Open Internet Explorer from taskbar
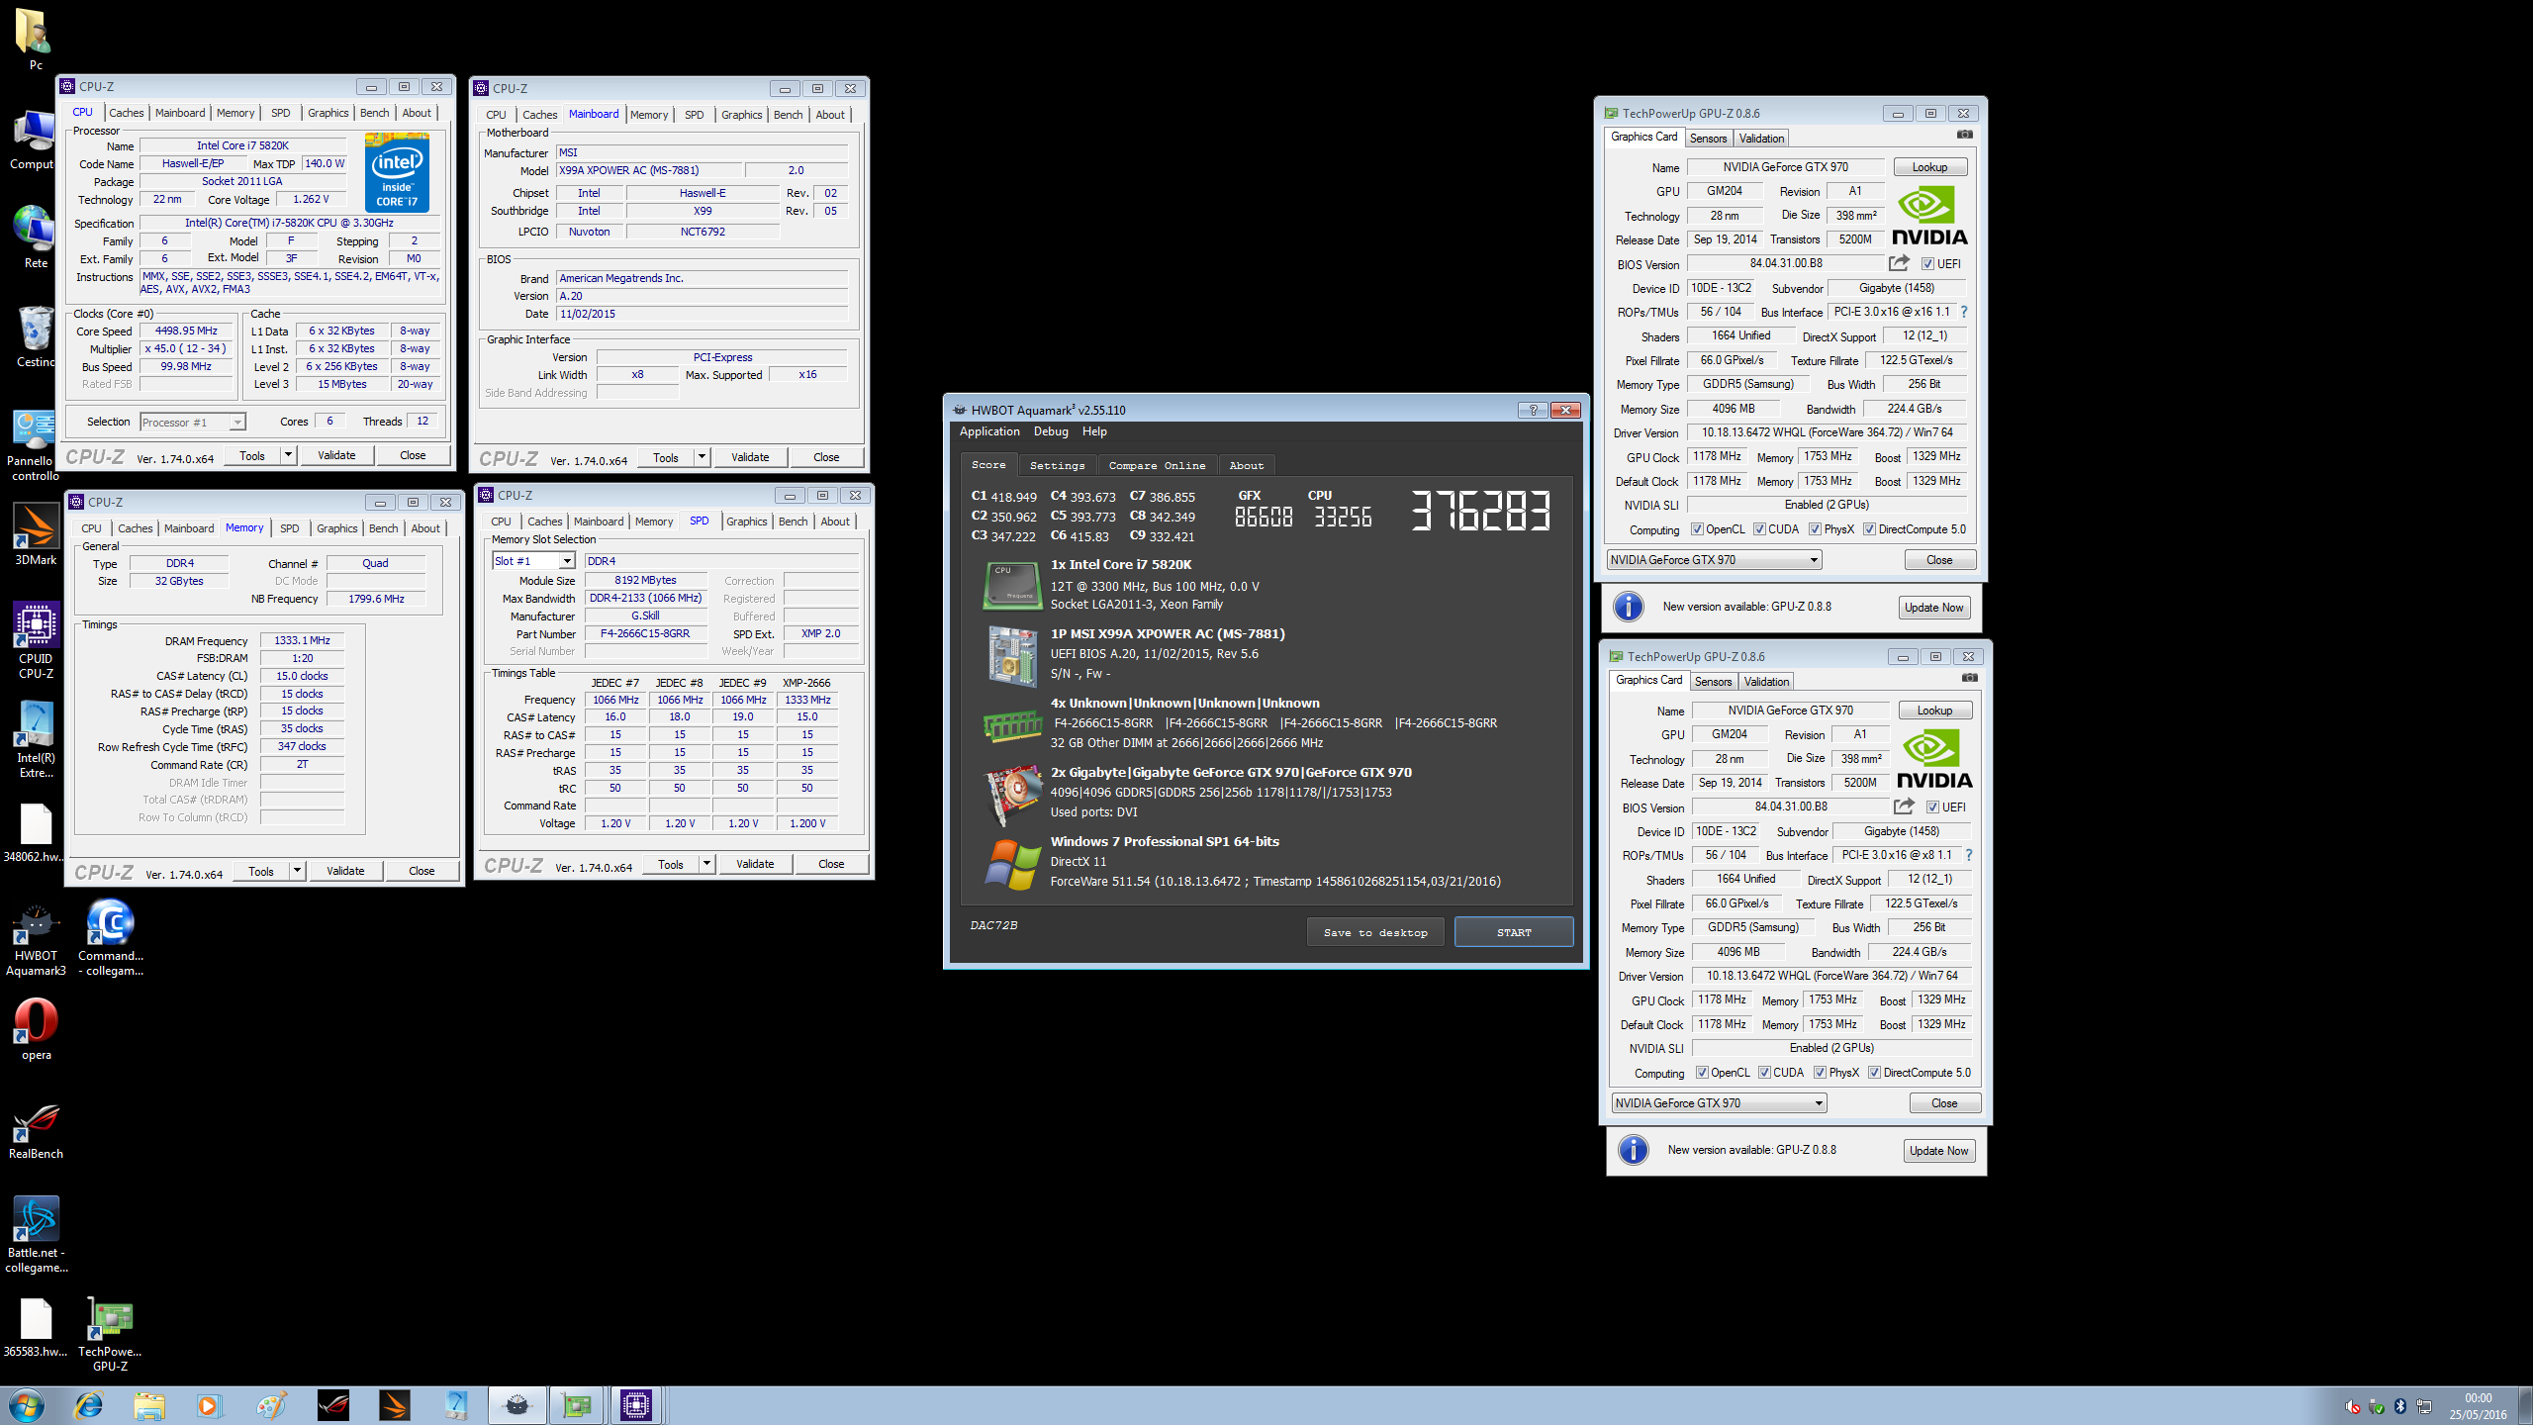 (x=89, y=1405)
